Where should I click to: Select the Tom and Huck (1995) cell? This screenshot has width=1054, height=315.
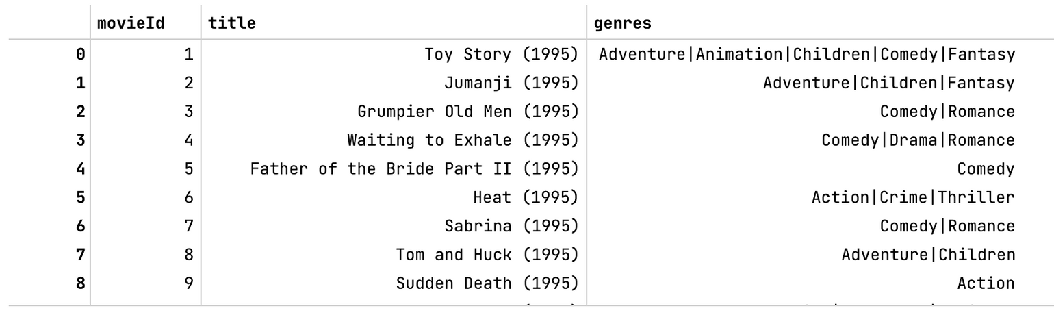pyautogui.click(x=487, y=255)
